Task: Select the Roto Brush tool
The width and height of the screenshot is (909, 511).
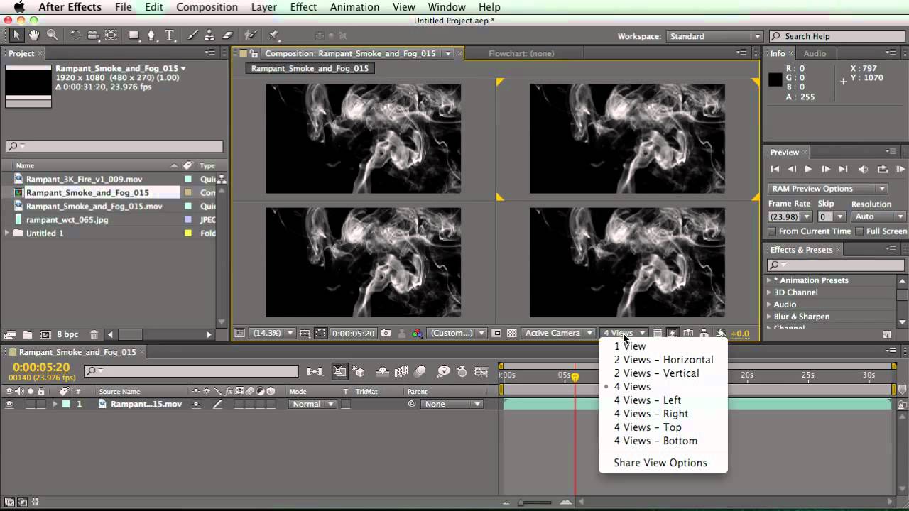Action: coord(251,35)
